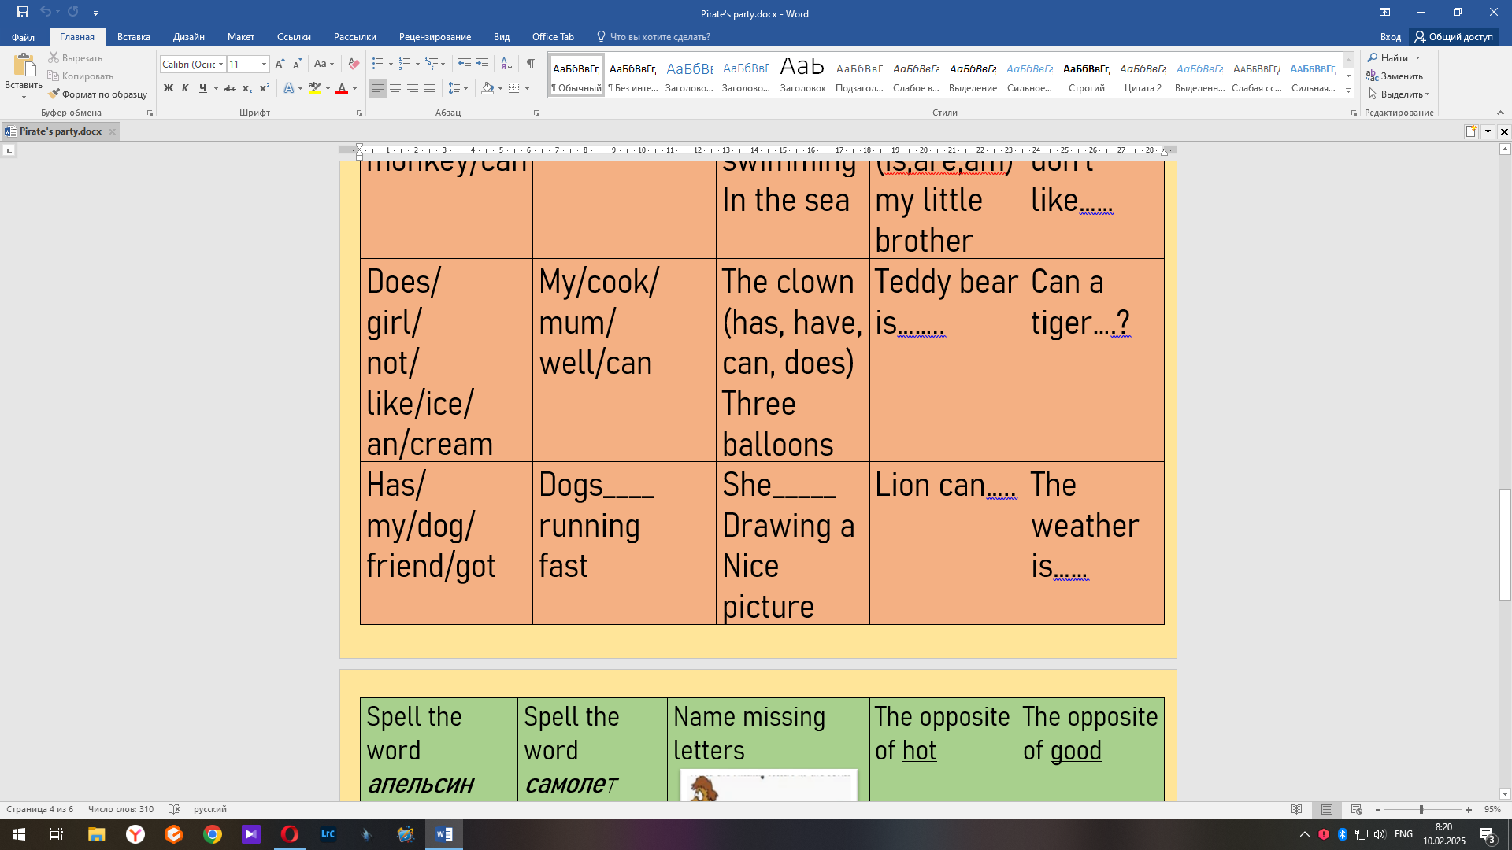1512x850 pixels.
Task: Switch to Read Mode view in status bar
Action: coord(1297,809)
